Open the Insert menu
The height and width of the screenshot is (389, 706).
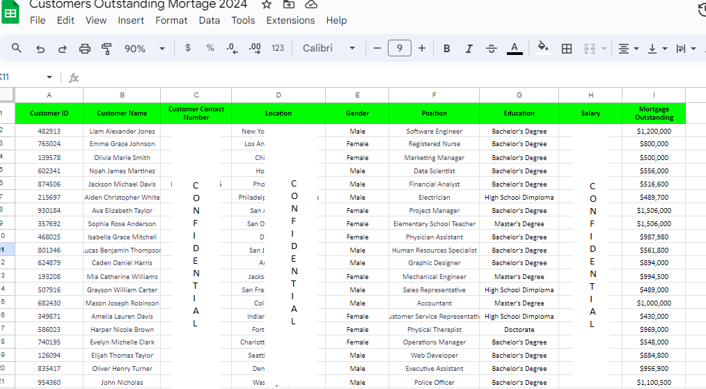click(131, 20)
